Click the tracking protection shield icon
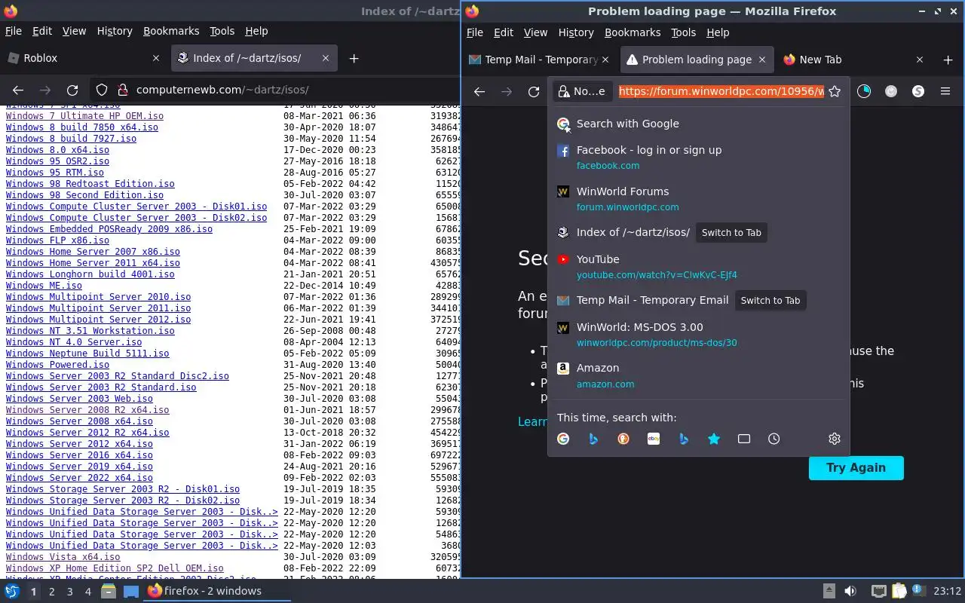 coord(102,90)
